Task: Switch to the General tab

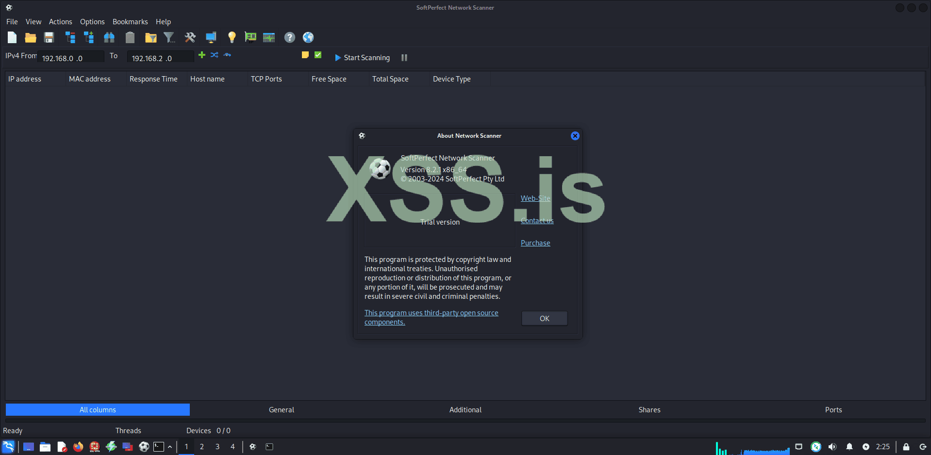Action: pyautogui.click(x=282, y=410)
